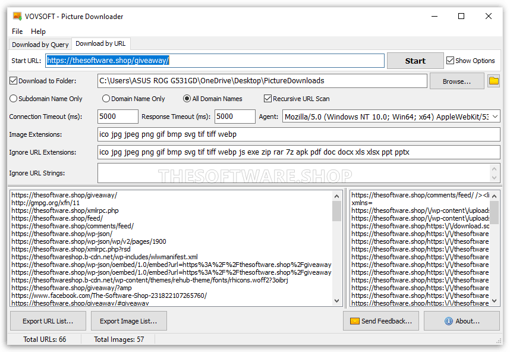Viewport: 510px width, 352px height.
Task: Select the rhicons.woff2 font URL row
Action: coord(150,280)
